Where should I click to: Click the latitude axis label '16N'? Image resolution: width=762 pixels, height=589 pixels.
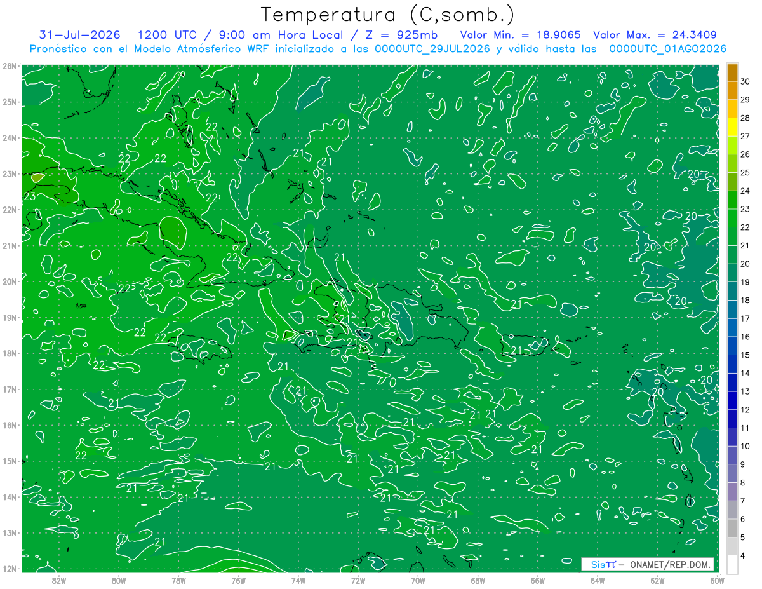point(10,425)
